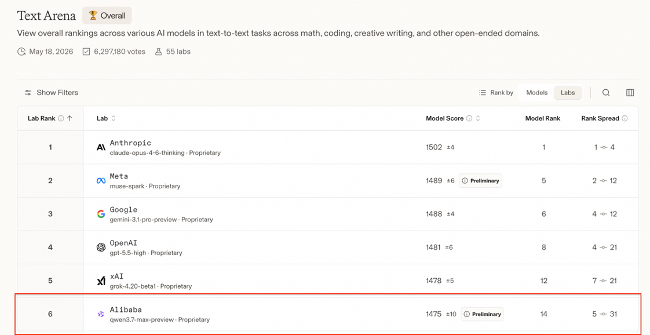Click the Alibaba Qwen logo icon
This screenshot has height=335, width=650.
101,314
